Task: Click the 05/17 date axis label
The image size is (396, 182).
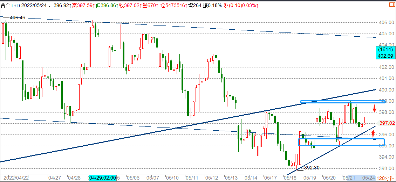Action: pyautogui.click(x=270, y=178)
